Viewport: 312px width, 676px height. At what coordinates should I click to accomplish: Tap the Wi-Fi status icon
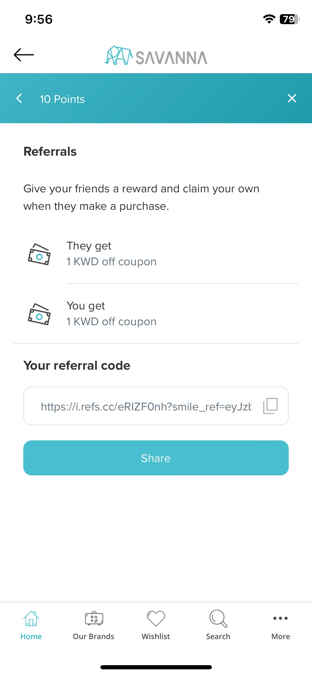(269, 19)
